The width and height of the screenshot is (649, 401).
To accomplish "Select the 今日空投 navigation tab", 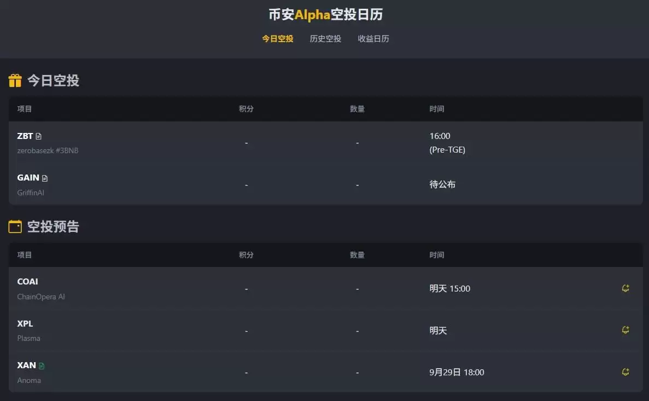I will click(278, 38).
